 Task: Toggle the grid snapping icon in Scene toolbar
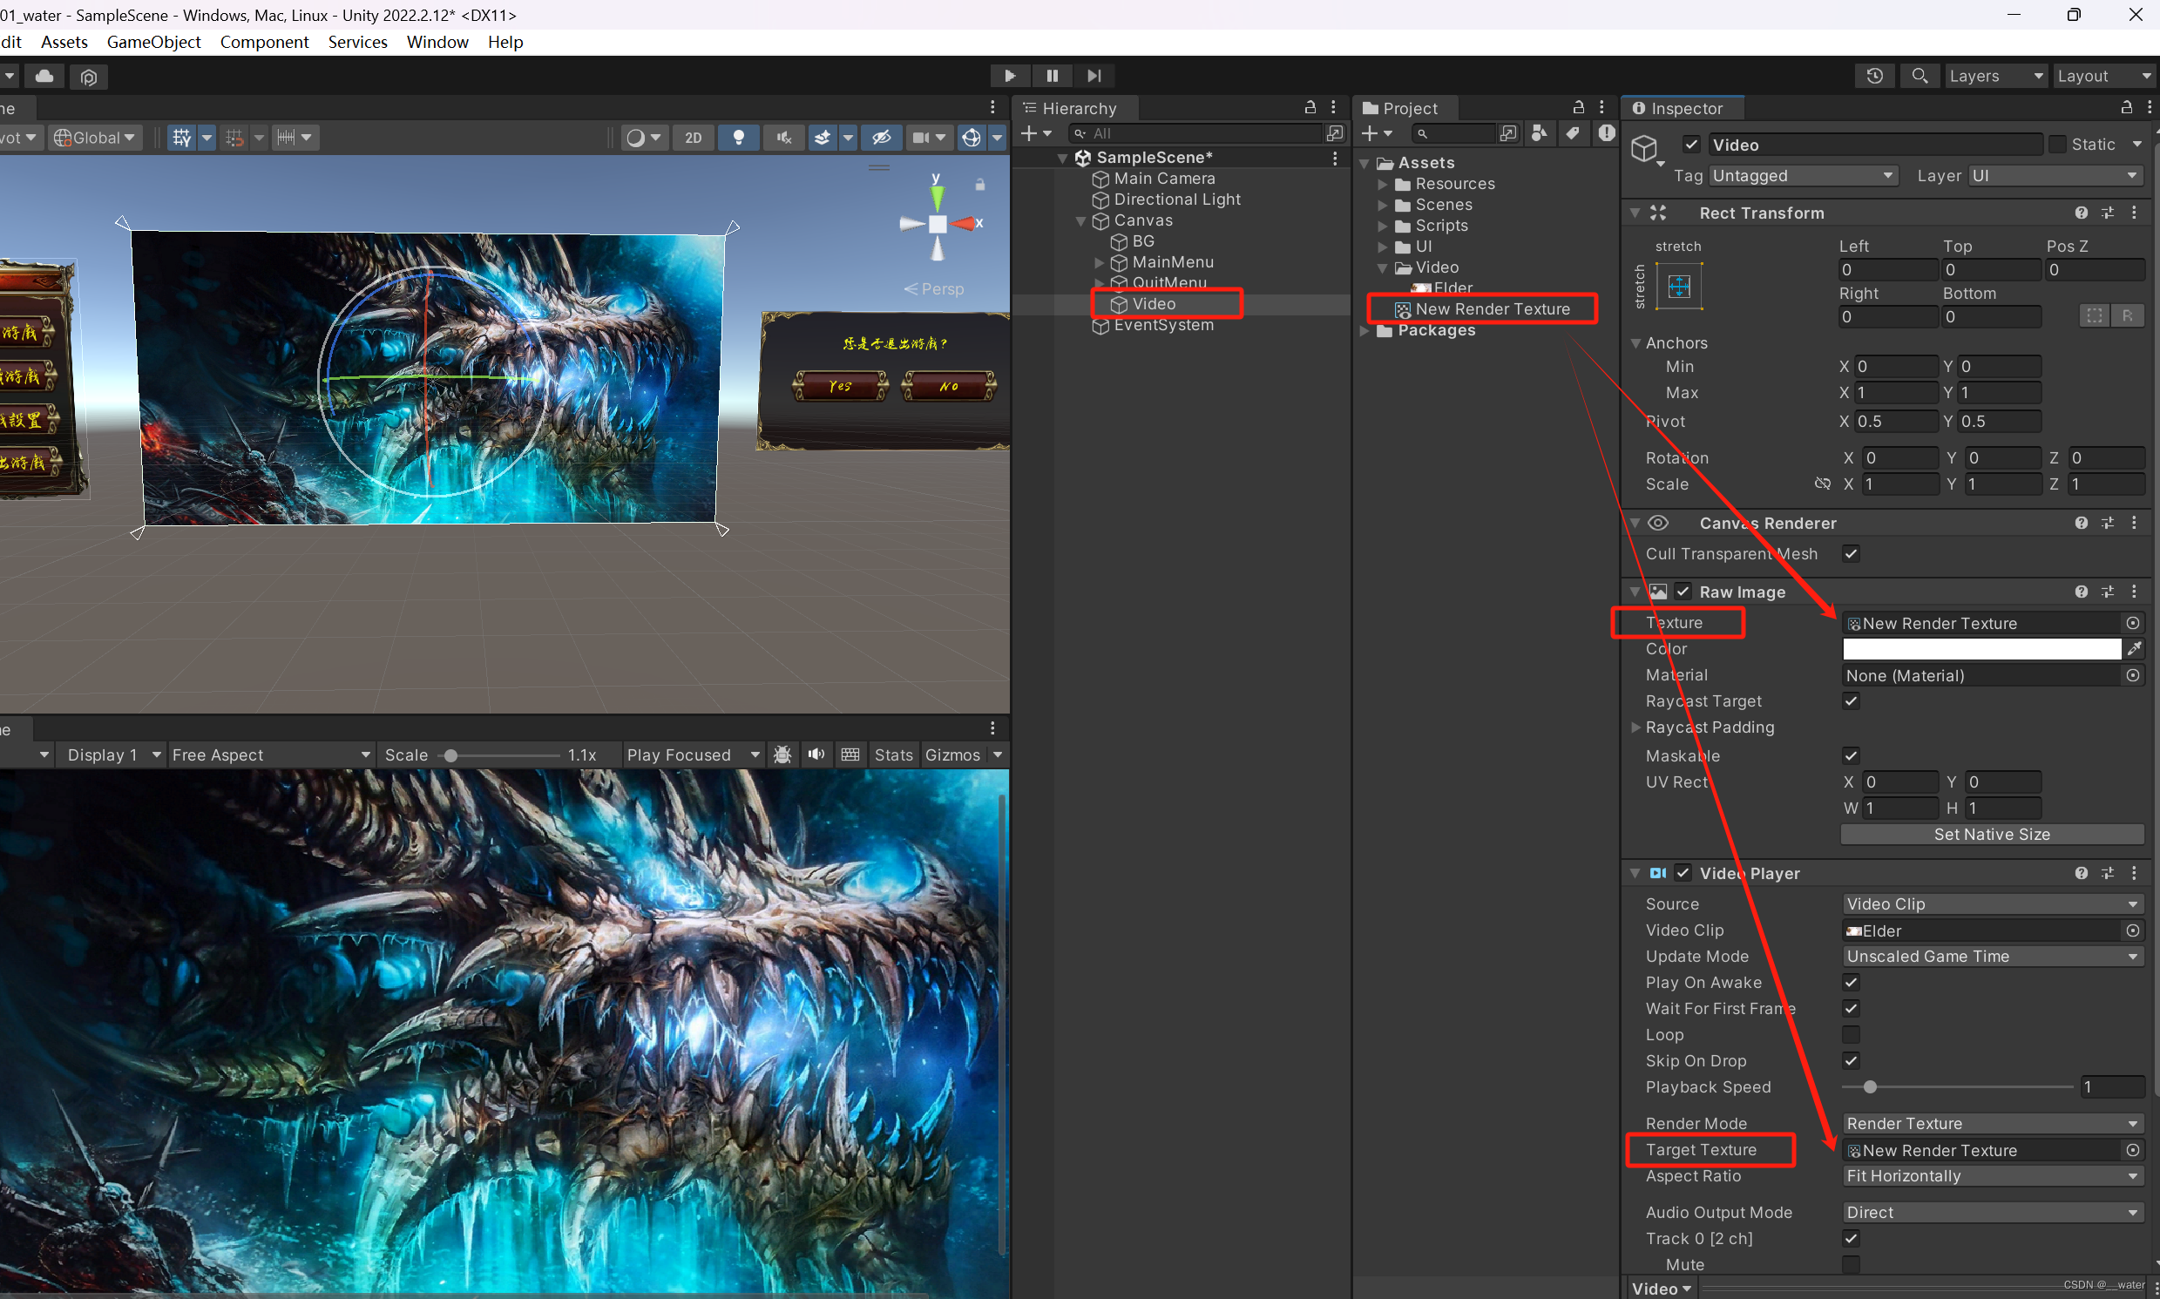click(182, 138)
